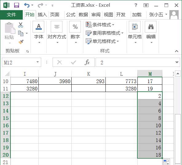This screenshot has width=182, height=165.
Task: Click the Copy icon in clipboard group
Action: [21, 33]
